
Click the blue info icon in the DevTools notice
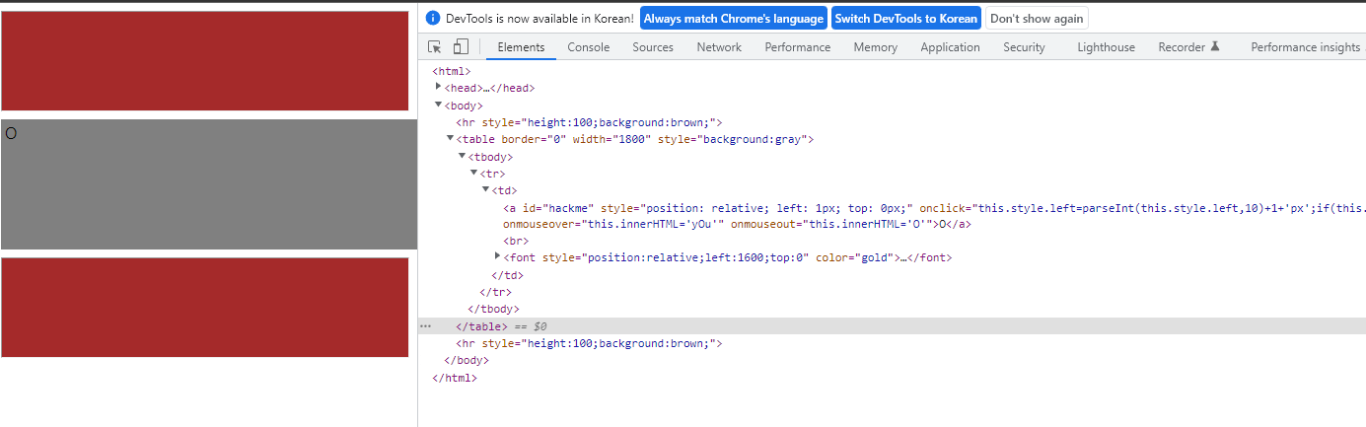(x=433, y=18)
